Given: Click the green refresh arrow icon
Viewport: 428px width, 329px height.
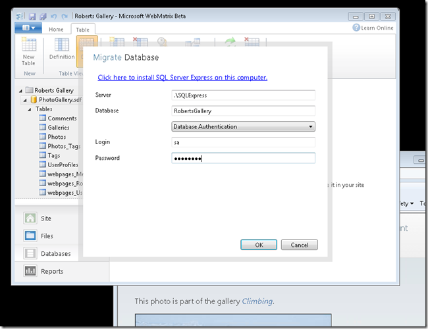Looking at the screenshot, I should 230,41.
